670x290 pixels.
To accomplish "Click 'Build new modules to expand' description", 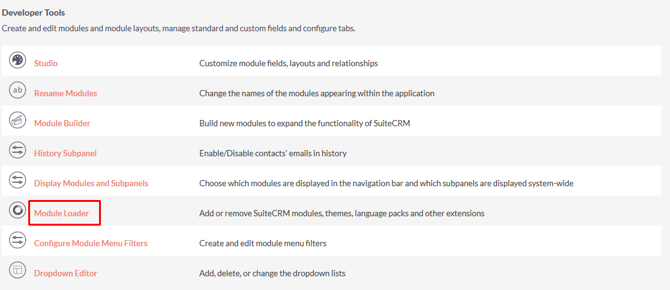I will [x=305, y=124].
